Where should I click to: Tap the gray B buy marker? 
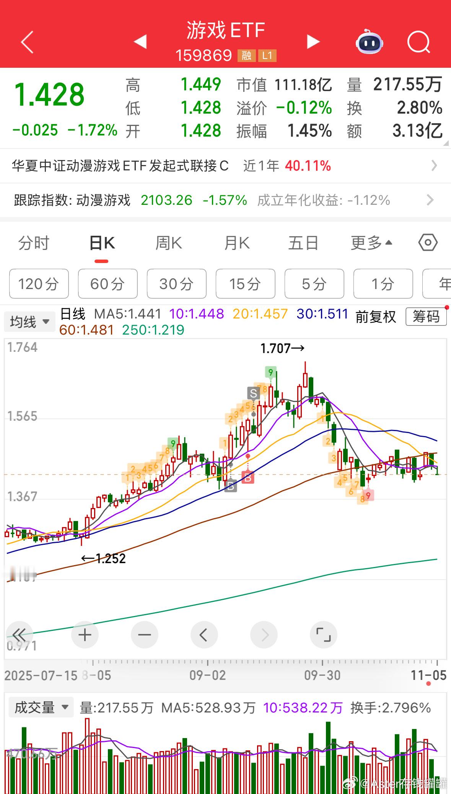[x=231, y=486]
